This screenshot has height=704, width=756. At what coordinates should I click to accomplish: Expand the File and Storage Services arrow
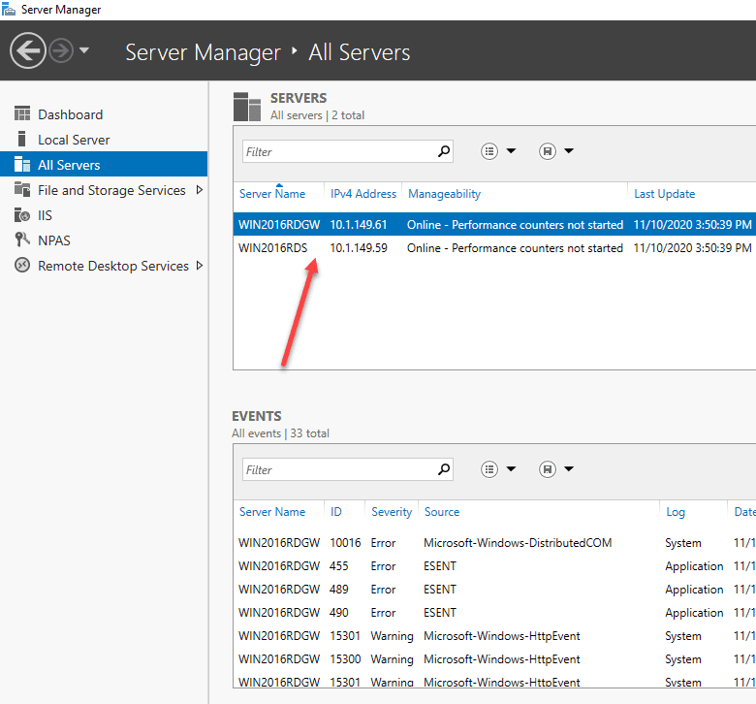[200, 190]
